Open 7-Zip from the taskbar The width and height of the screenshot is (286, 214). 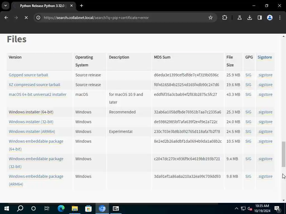(x=116, y=208)
